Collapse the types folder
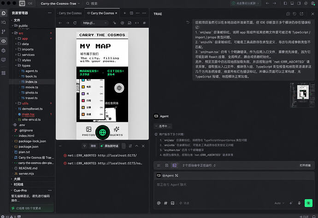Screen dimensions: 318x218 pos(16,65)
